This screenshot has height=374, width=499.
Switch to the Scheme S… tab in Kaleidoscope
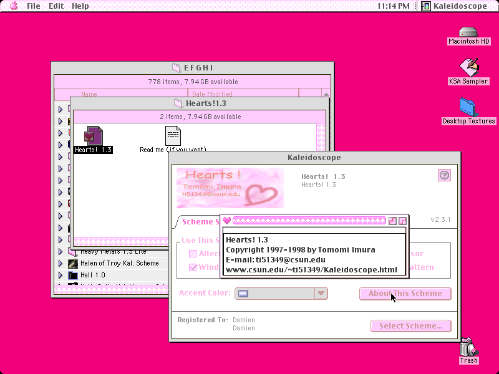pos(199,222)
